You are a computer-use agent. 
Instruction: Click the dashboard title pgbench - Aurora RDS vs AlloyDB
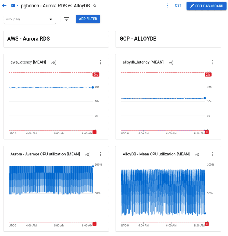(56, 6)
